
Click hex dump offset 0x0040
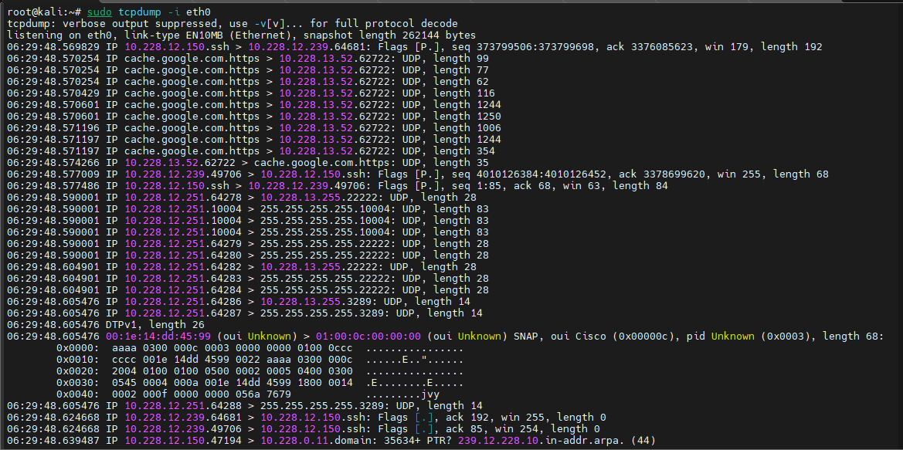78,394
